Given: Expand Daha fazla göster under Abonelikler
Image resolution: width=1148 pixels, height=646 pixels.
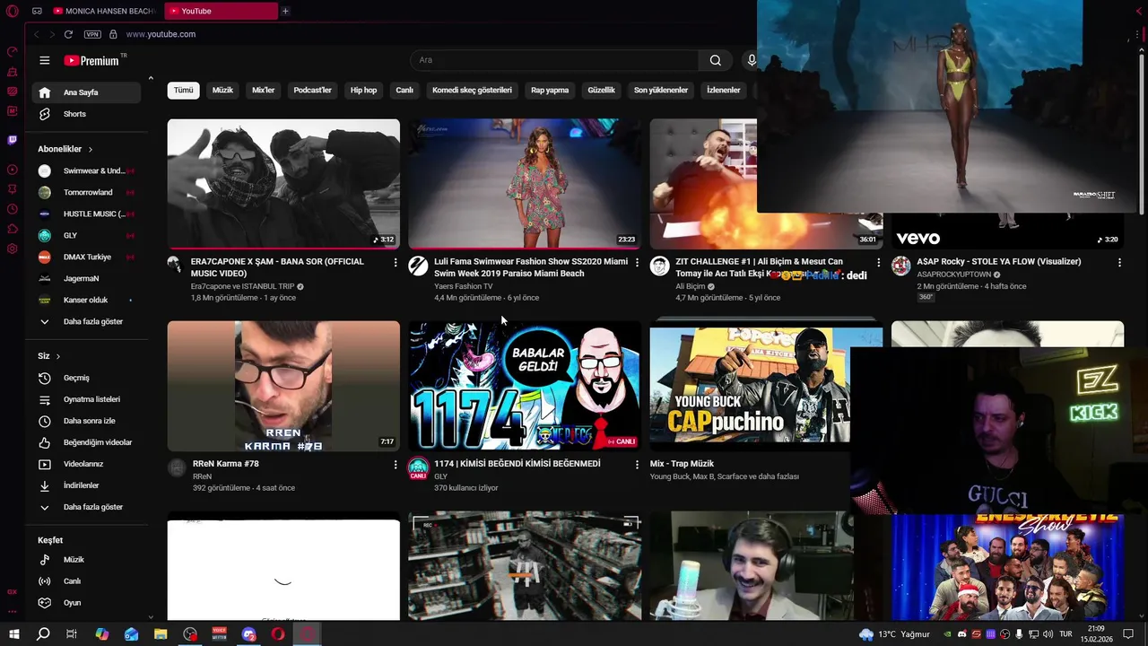Looking at the screenshot, I should pyautogui.click(x=86, y=321).
